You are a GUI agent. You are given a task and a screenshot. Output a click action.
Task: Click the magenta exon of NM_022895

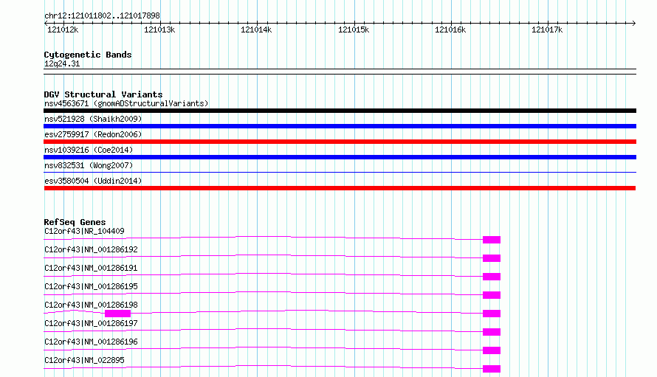coord(492,369)
